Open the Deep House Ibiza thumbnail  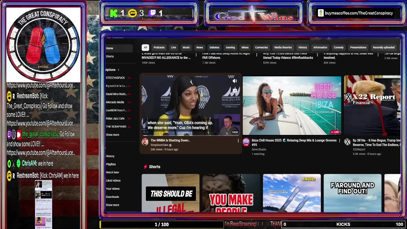[x=292, y=105]
